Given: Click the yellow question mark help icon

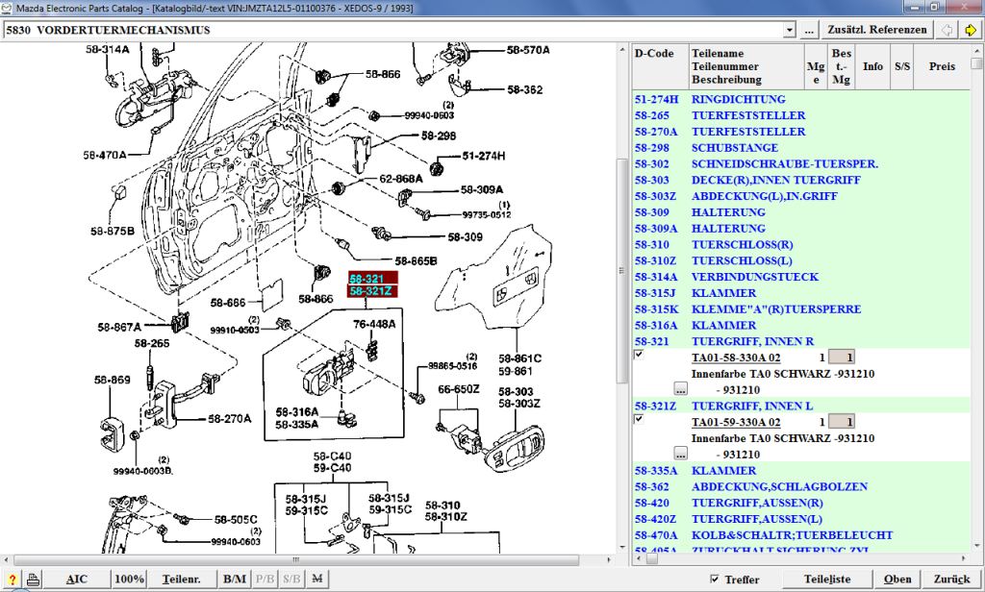Looking at the screenshot, I should tap(12, 580).
